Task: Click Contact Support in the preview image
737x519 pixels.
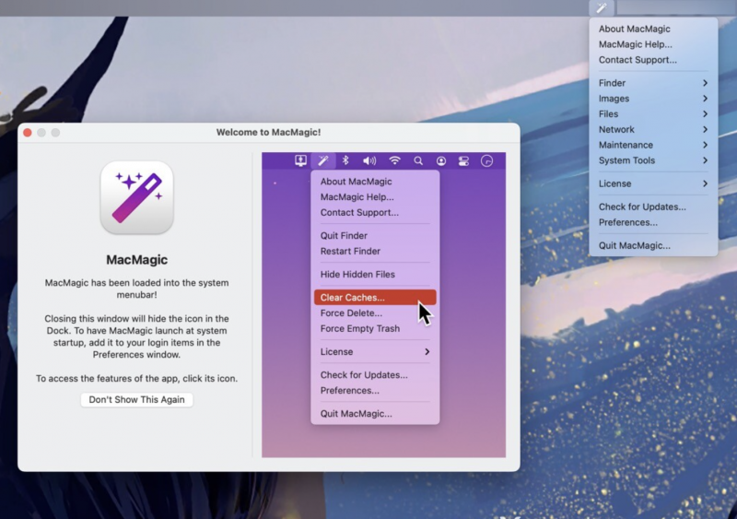Action: [375, 212]
